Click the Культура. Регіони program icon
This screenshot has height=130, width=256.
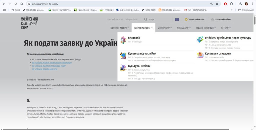click(123, 68)
